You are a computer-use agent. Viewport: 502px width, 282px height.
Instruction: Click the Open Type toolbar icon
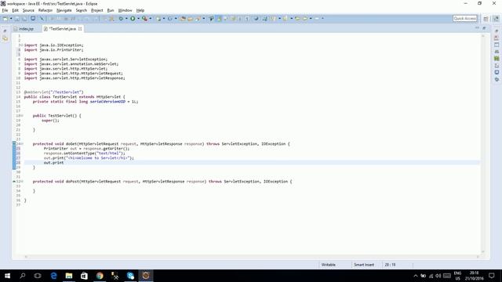(x=183, y=19)
